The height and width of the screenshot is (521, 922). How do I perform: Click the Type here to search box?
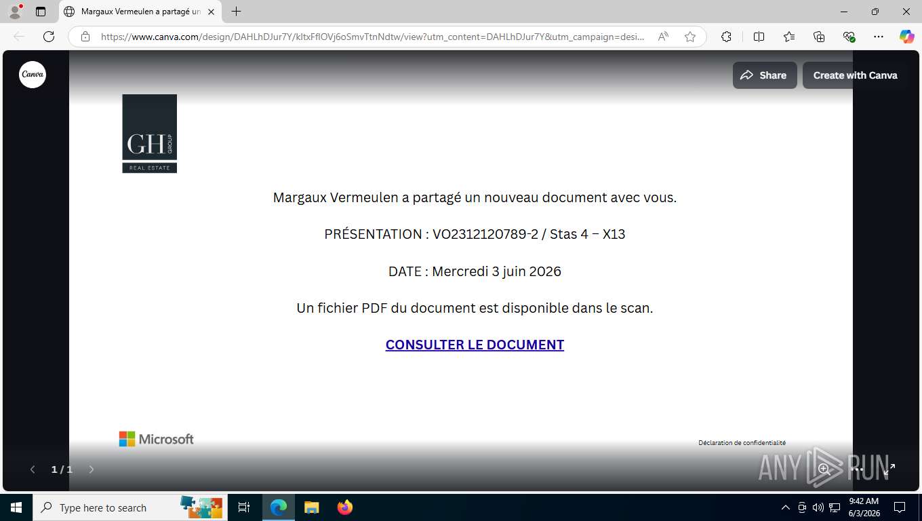[129, 507]
